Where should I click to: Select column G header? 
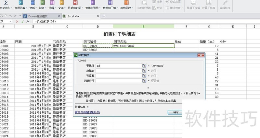(209, 27)
